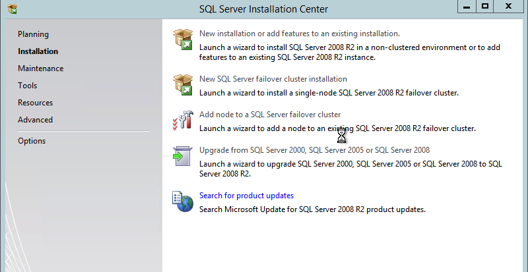Open the Planning section
The height and width of the screenshot is (272, 528).
point(33,34)
